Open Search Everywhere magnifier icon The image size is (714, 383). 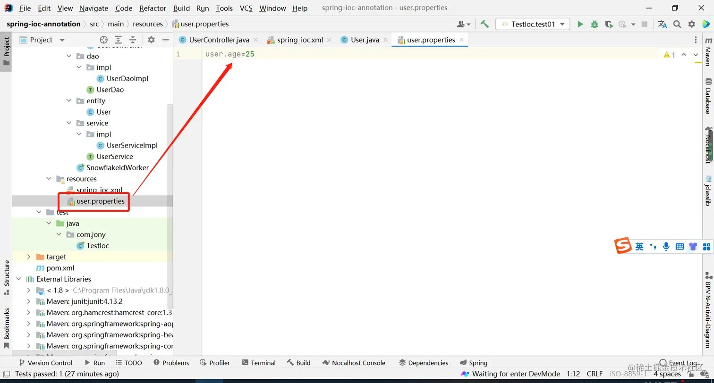[x=677, y=24]
